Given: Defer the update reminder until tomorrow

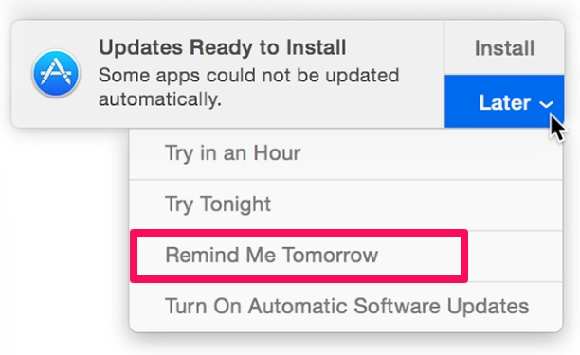Looking at the screenshot, I should (x=346, y=256).
